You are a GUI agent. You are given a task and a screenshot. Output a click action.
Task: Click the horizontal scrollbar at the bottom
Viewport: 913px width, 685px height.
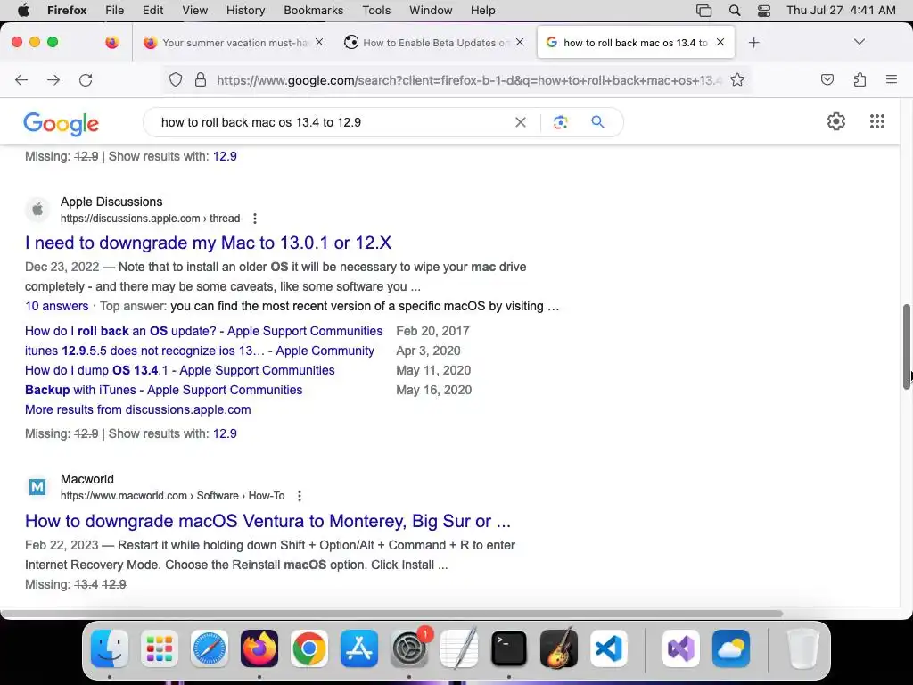tap(391, 614)
